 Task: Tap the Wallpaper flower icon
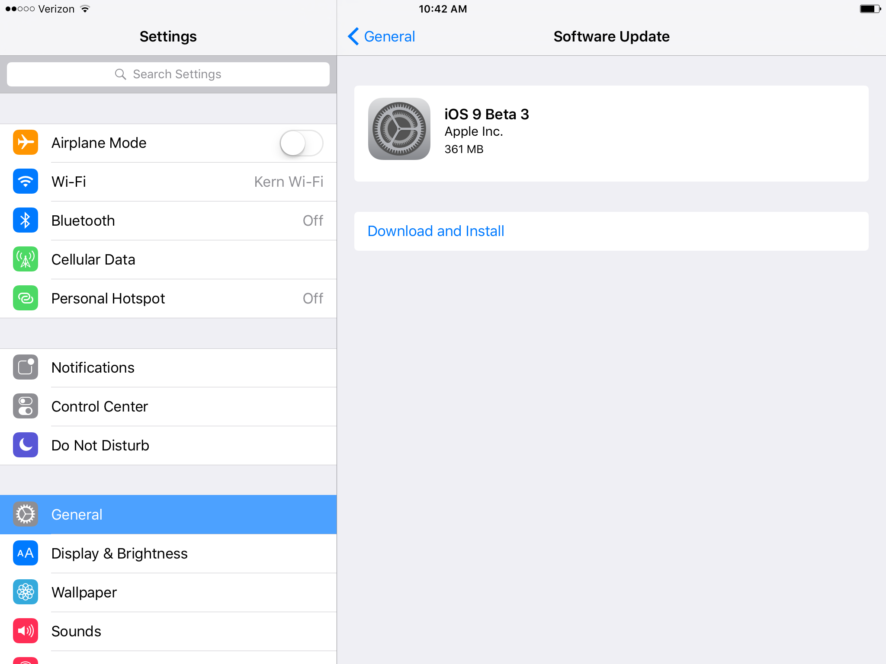pyautogui.click(x=26, y=592)
